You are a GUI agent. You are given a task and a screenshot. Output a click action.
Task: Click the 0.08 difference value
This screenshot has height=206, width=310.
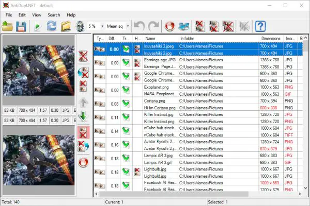tap(115, 104)
